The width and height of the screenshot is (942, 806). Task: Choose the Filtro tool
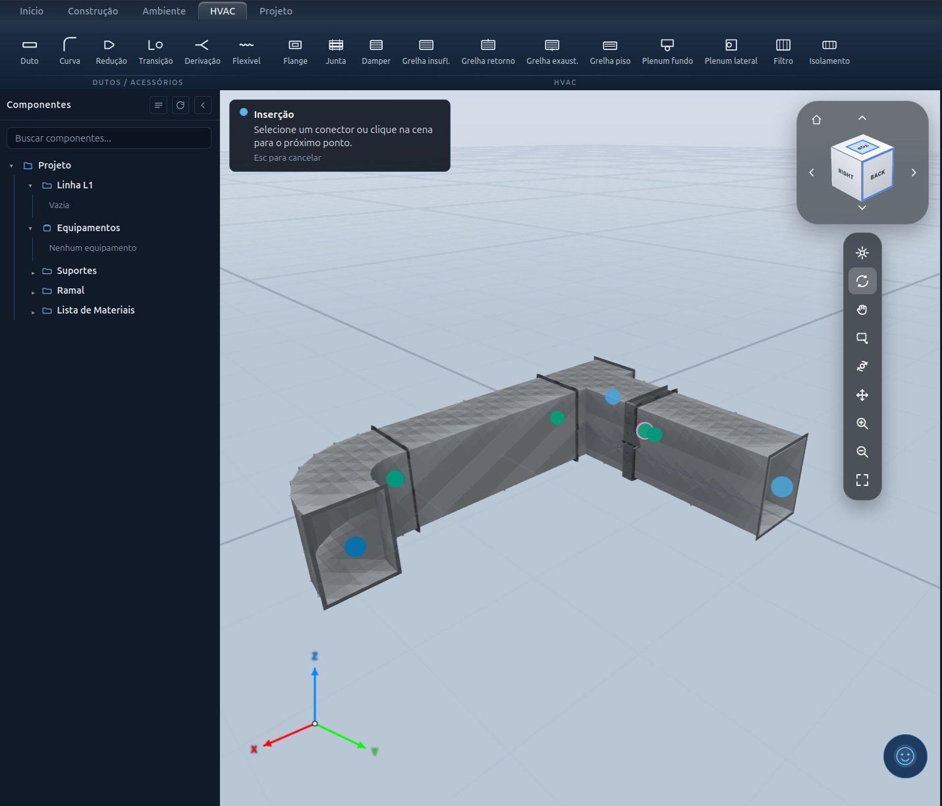783,52
